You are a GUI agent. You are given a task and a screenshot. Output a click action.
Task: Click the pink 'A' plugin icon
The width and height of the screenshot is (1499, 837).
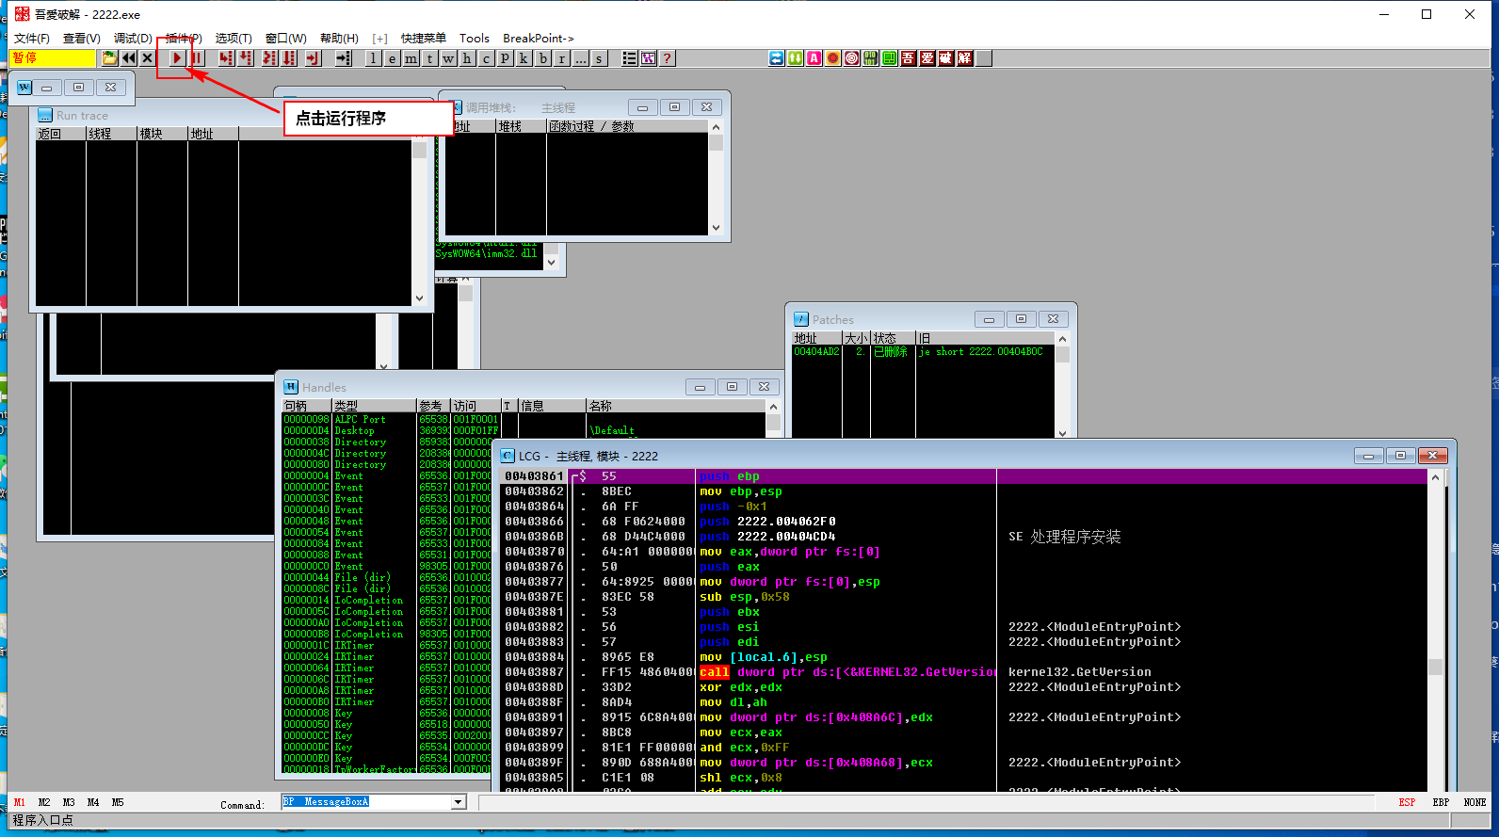[x=814, y=58]
